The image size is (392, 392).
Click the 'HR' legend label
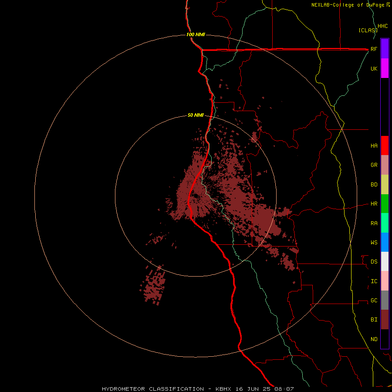coord(374,204)
